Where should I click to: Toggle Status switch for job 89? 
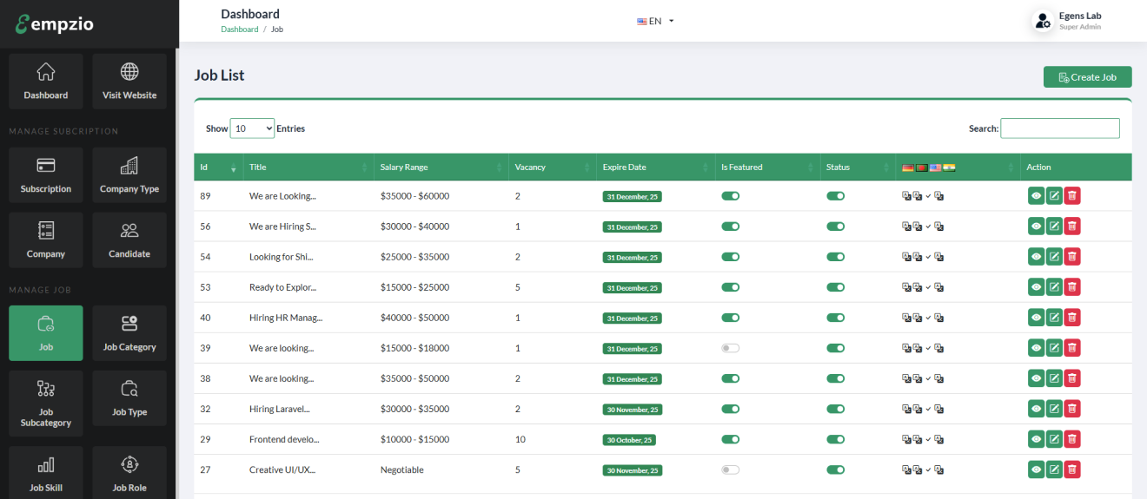click(x=836, y=196)
